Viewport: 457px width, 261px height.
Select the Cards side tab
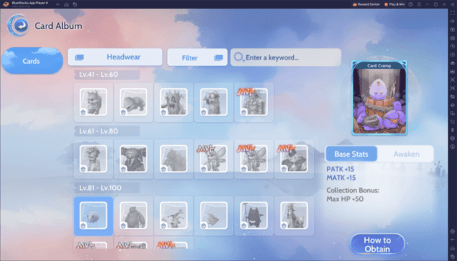(x=32, y=61)
